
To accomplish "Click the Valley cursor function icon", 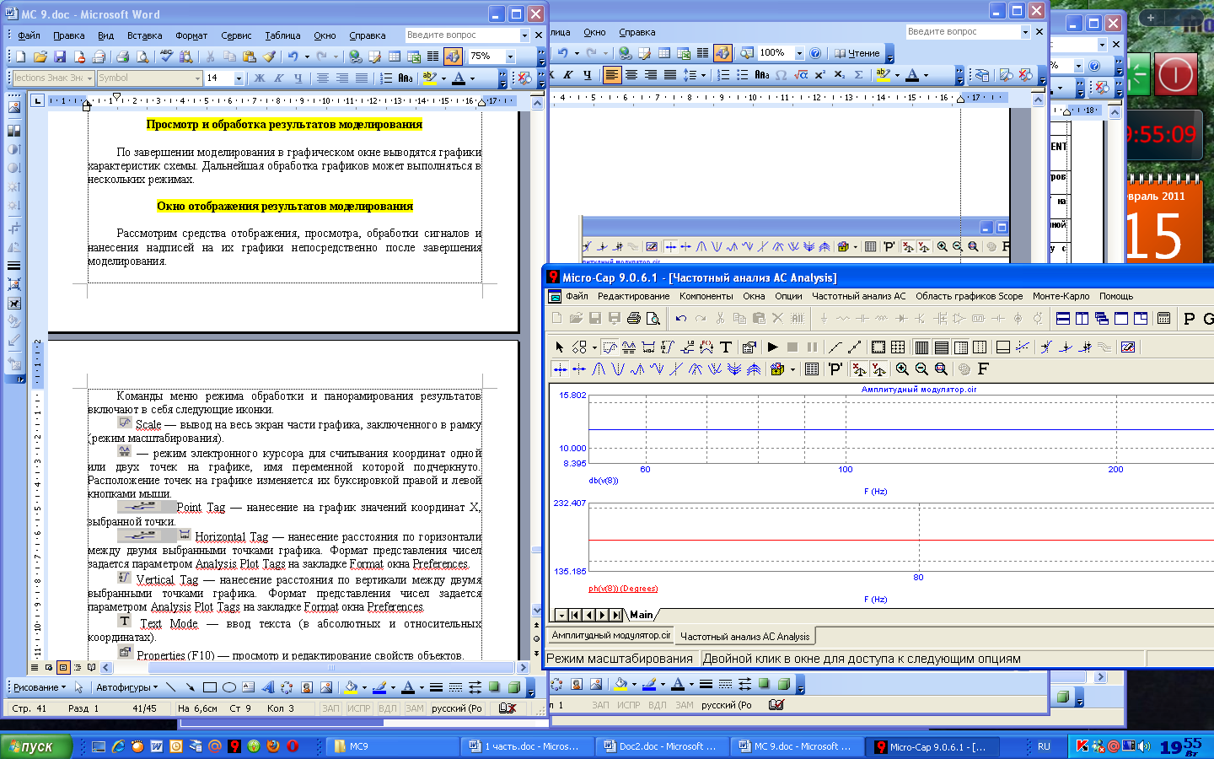I will [618, 369].
